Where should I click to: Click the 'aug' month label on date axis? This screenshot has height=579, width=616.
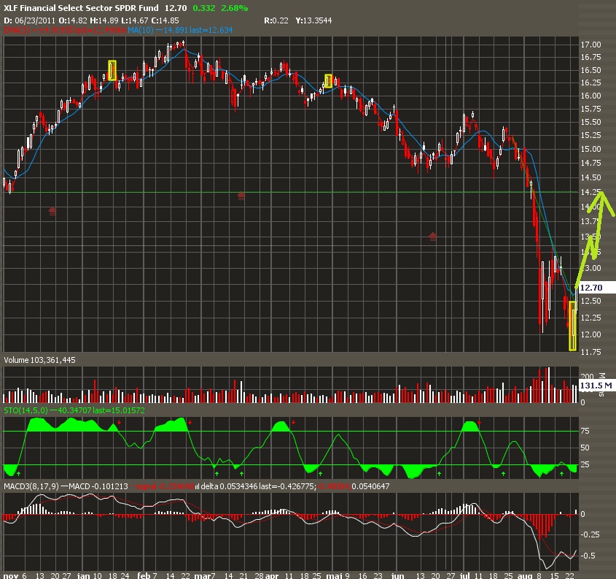pos(525,575)
